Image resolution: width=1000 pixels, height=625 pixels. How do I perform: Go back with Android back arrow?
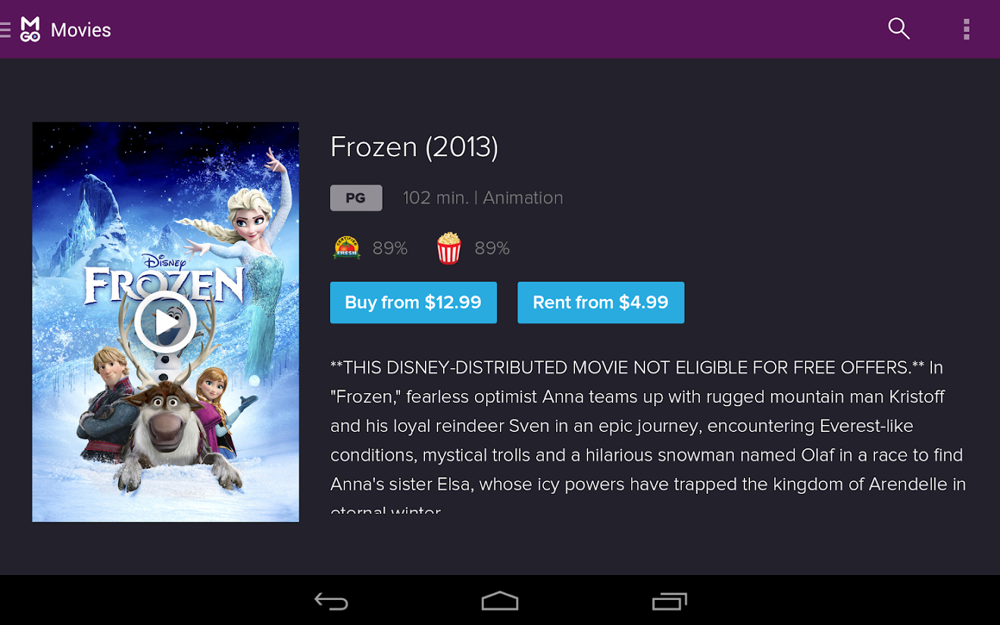[x=331, y=601]
